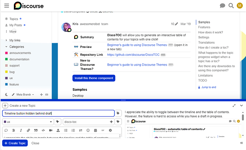Click Close composer link
The image size is (246, 150).
(x=35, y=143)
